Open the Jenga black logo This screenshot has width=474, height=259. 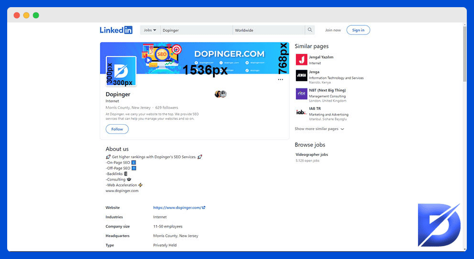(301, 76)
